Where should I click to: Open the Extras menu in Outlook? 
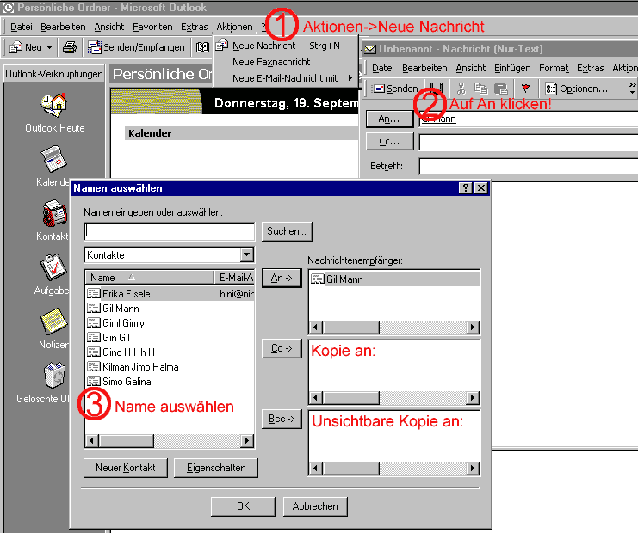195,28
